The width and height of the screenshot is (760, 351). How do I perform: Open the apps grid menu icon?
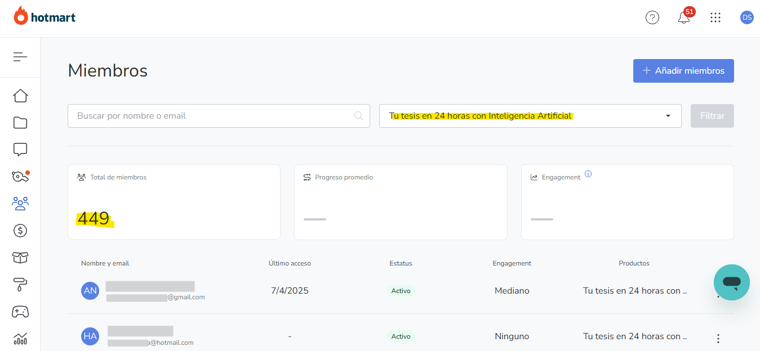click(715, 17)
